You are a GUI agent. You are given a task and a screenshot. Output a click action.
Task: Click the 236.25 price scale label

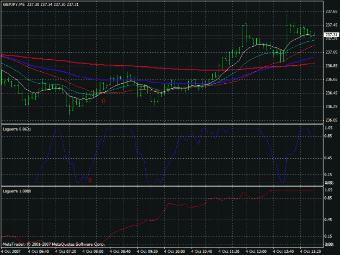click(x=331, y=107)
